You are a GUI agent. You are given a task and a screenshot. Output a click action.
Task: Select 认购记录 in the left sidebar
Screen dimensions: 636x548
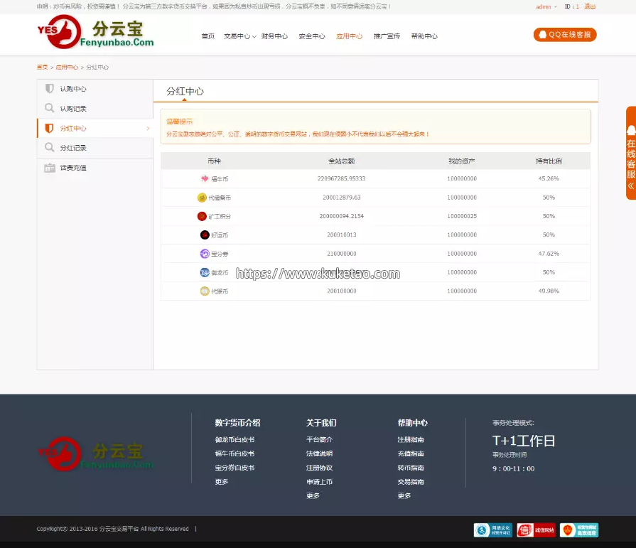(73, 109)
